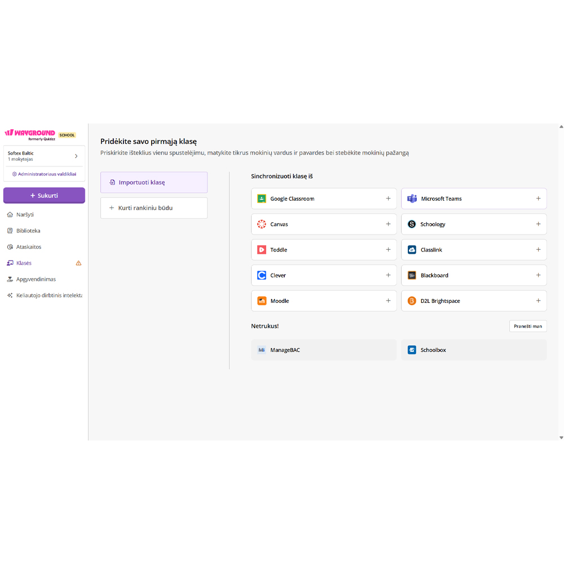
Task: Add Canvas with its plus icon
Action: click(388, 224)
